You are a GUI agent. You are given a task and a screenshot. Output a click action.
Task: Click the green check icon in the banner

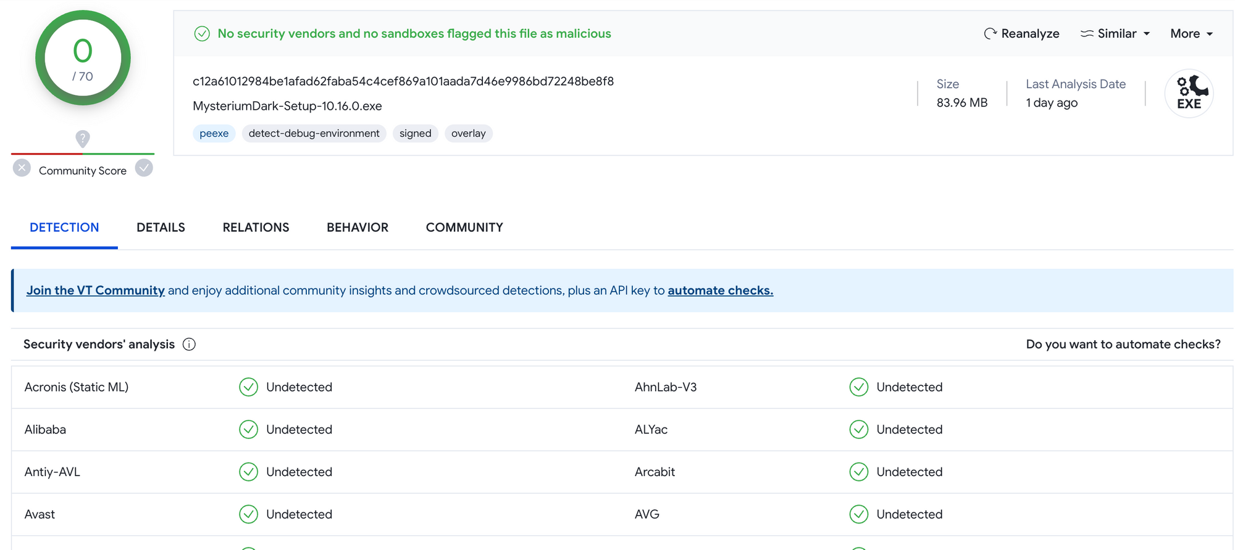pos(202,33)
